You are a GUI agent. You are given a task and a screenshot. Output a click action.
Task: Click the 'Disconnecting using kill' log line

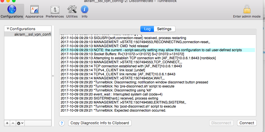click(x=106, y=90)
